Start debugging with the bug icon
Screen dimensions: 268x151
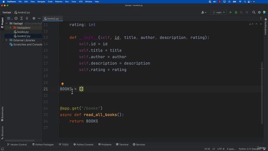point(236,12)
